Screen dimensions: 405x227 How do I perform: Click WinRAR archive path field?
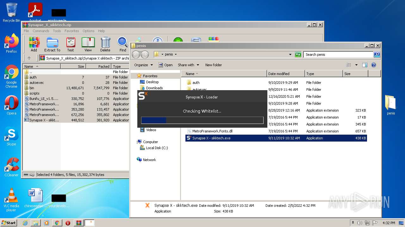[84, 58]
